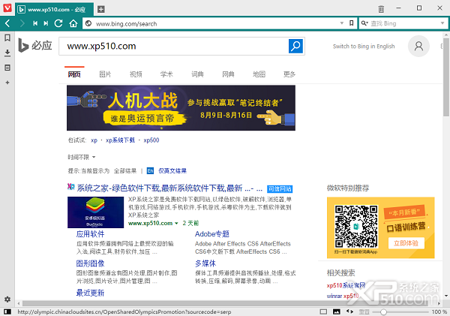
Task: Click Switch to Bing in English
Action: tap(364, 47)
